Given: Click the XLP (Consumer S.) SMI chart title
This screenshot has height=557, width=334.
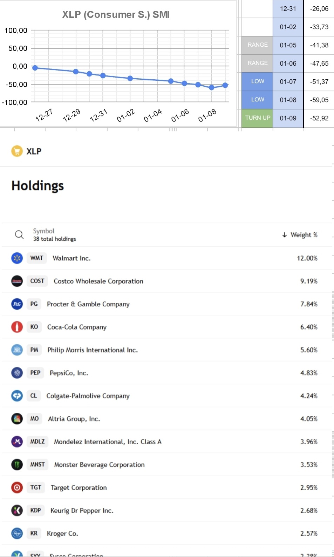Looking at the screenshot, I should pos(116,14).
